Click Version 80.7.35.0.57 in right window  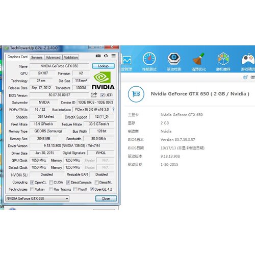click(x=178, y=140)
